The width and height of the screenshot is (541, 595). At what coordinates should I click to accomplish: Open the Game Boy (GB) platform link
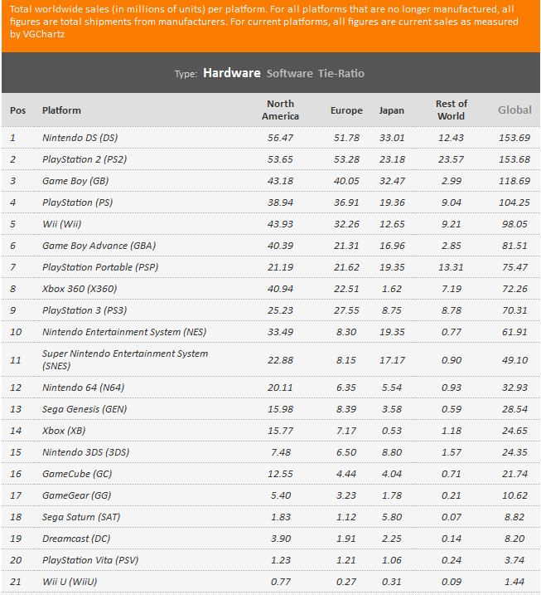[x=75, y=181]
